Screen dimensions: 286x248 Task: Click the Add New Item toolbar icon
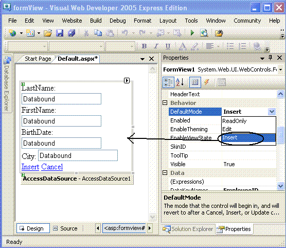coord(30,33)
